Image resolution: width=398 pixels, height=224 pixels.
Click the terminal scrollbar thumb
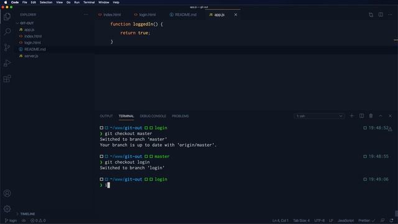click(x=396, y=214)
